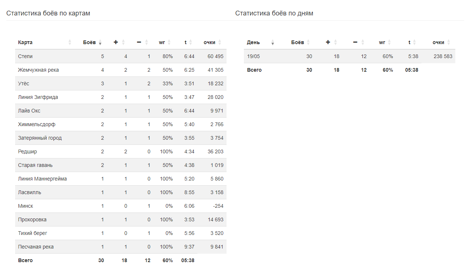Sort days table by plus wins icon
The image size is (466, 275).
pos(328,42)
